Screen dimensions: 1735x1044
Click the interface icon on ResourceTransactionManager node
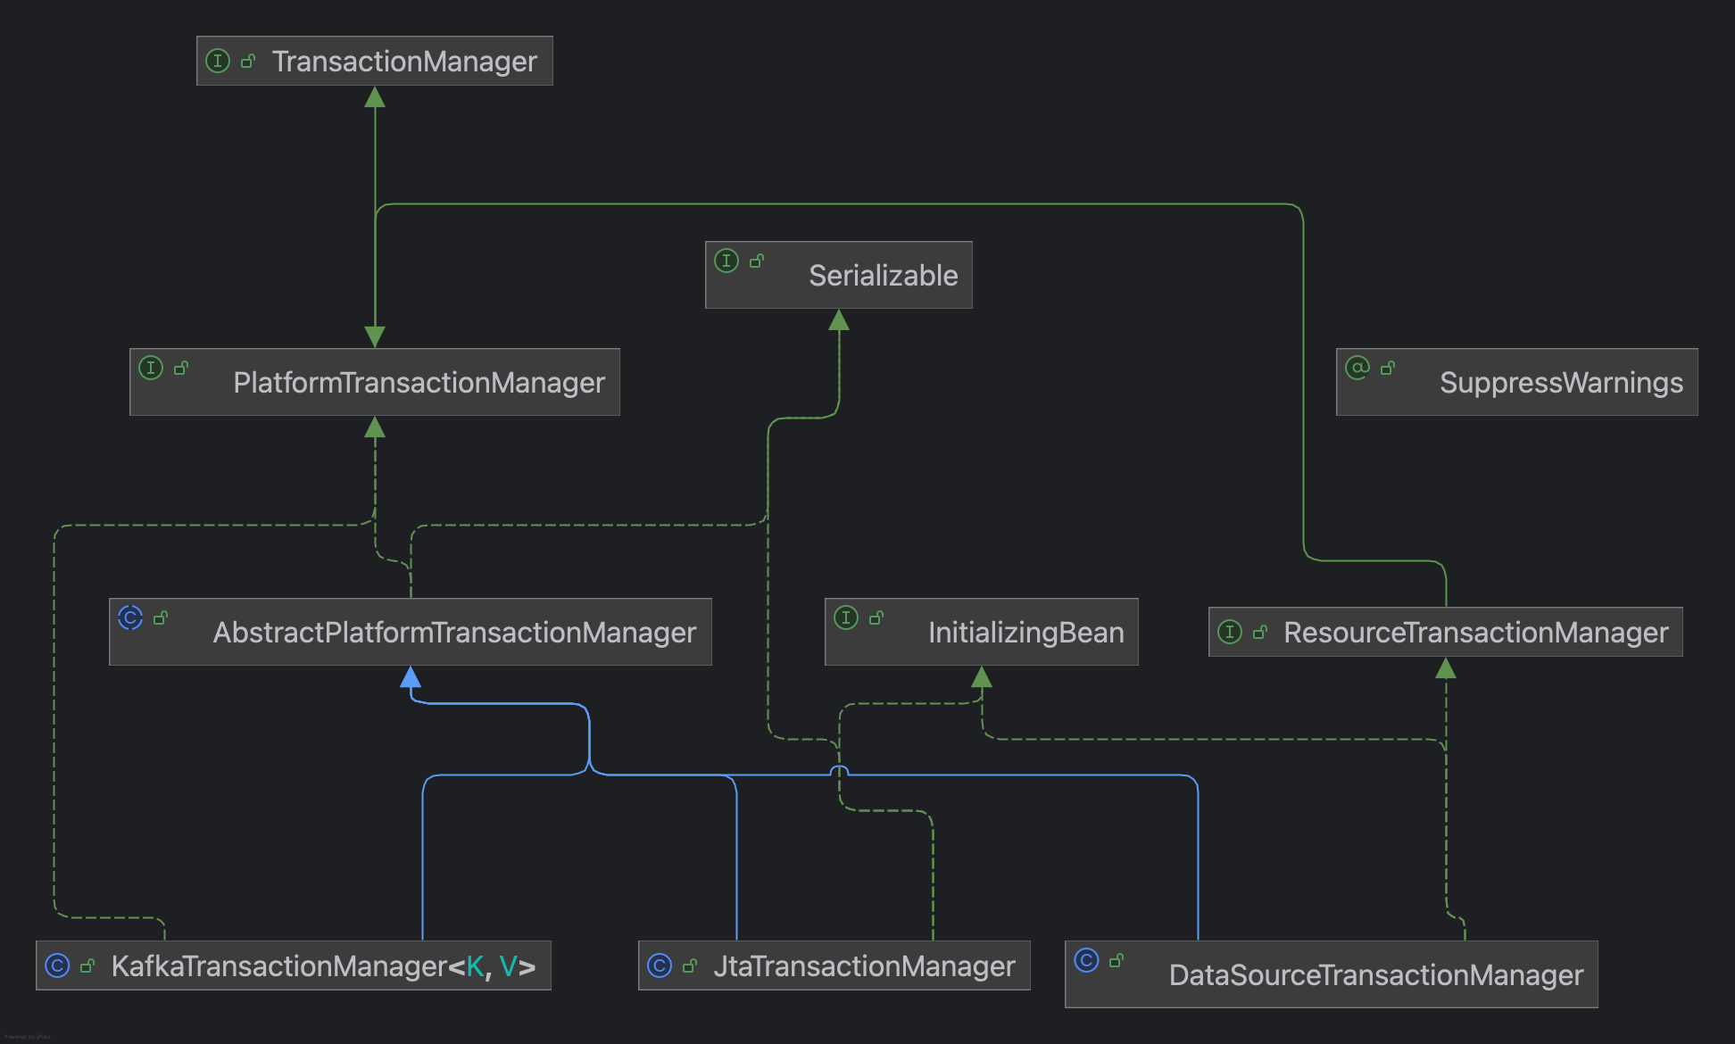1230,632
